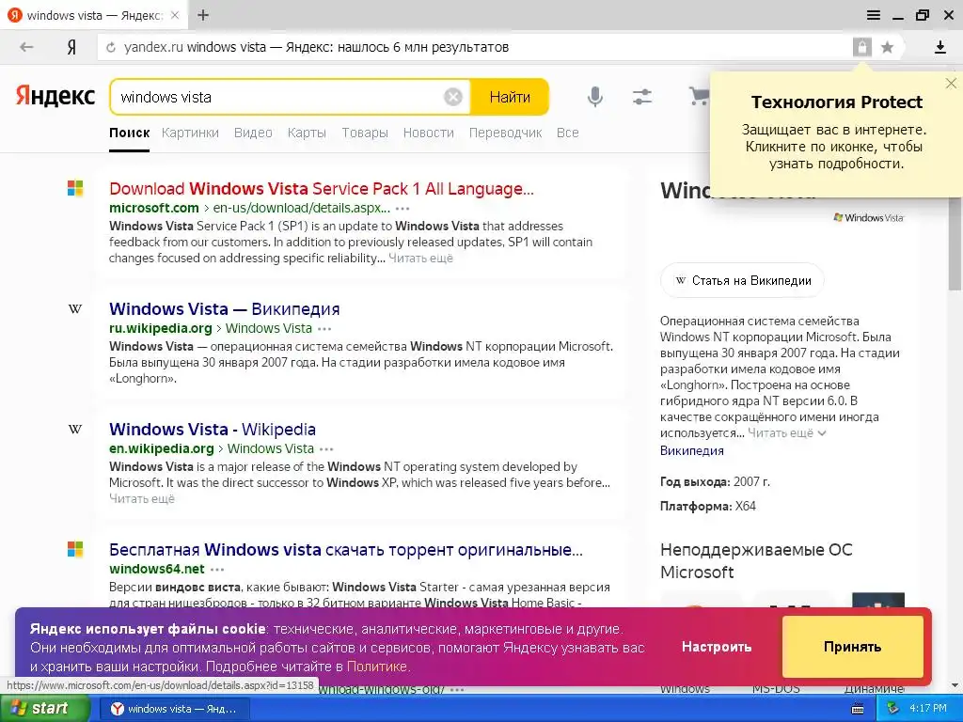
Task: Click Платформа: X64 text
Action: tap(707, 507)
